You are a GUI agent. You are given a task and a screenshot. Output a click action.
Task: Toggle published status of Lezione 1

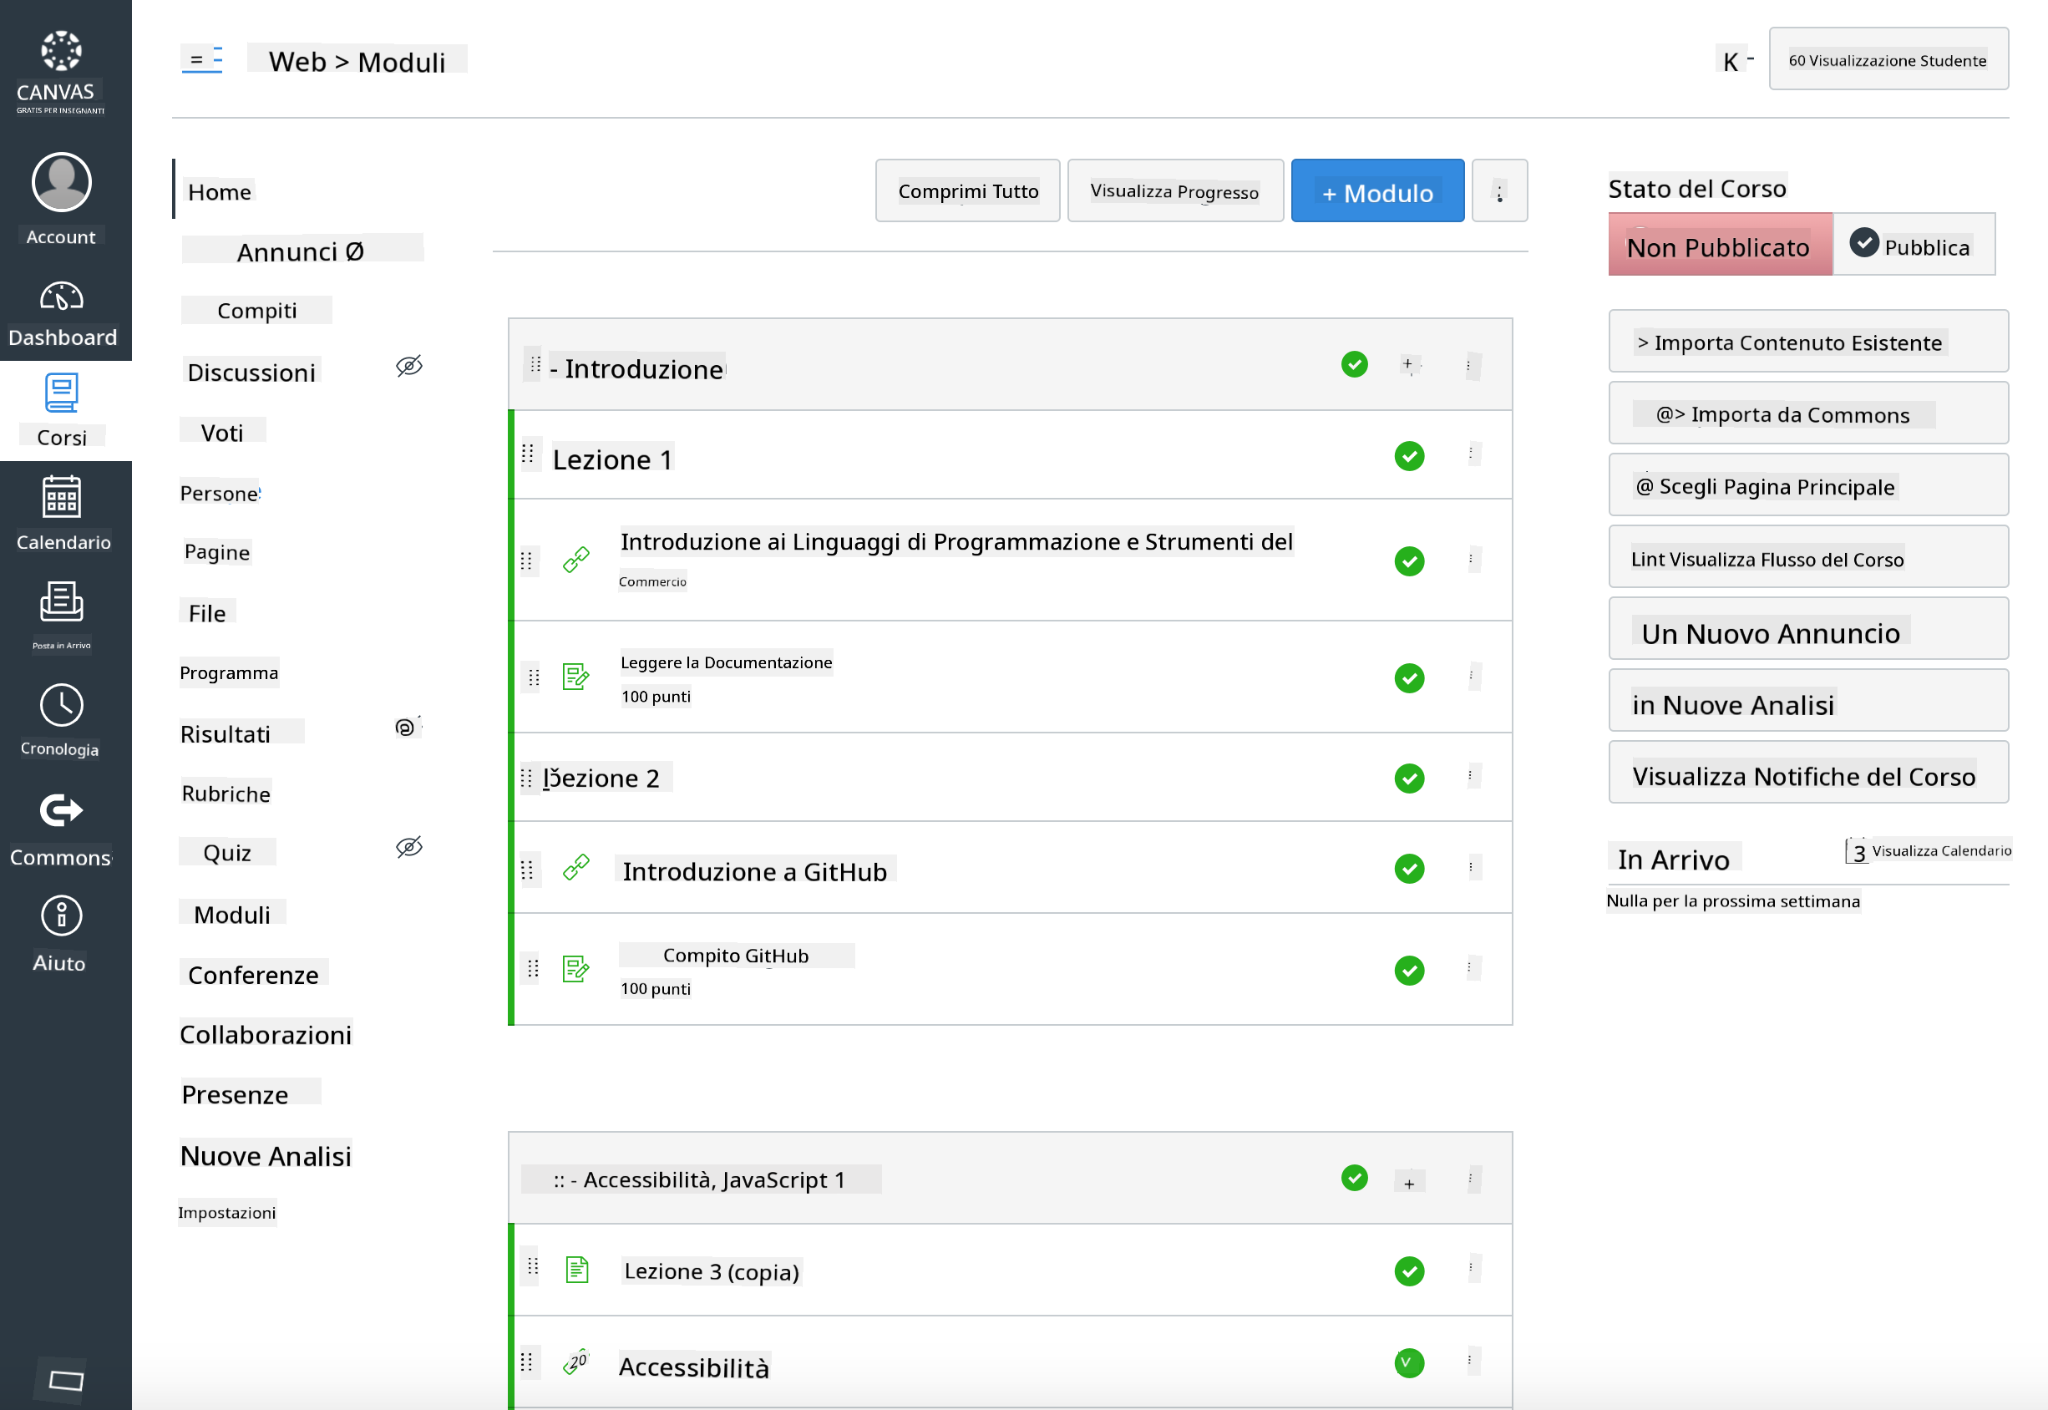click(1410, 457)
